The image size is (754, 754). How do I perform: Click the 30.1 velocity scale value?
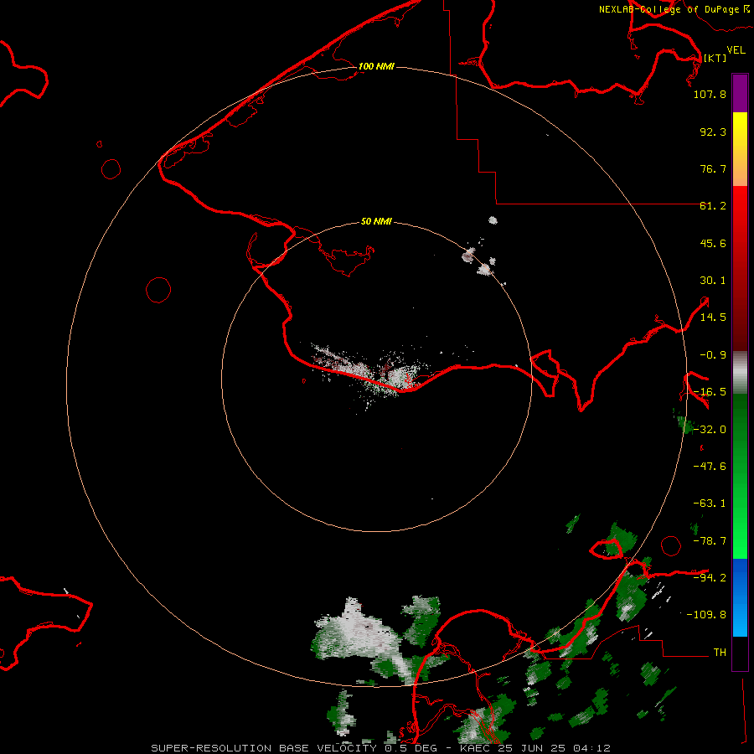click(713, 281)
